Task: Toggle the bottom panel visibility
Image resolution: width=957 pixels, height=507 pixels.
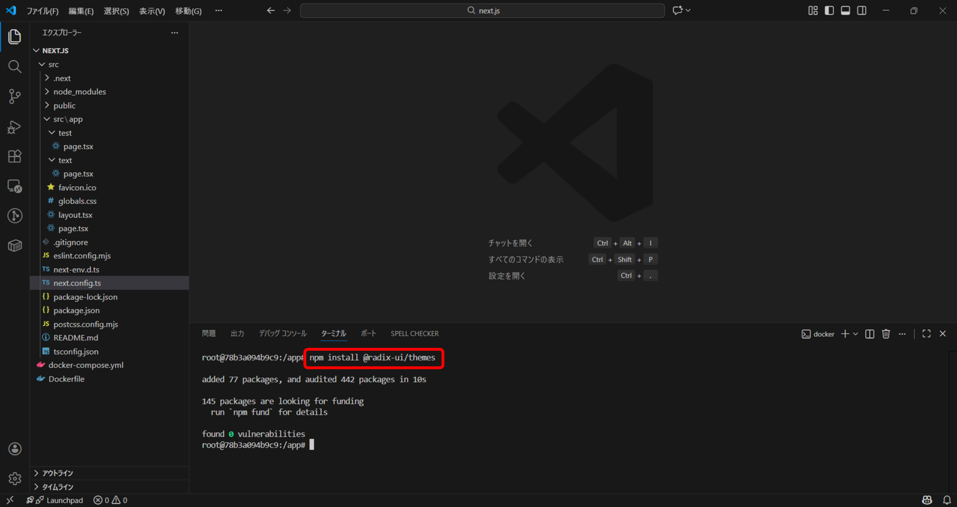Action: [x=845, y=10]
